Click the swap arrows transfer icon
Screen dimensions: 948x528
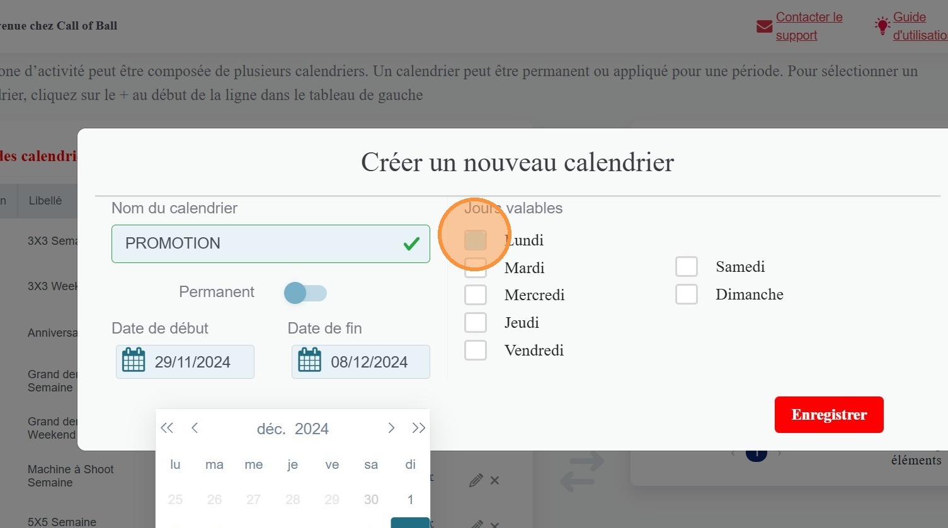[581, 473]
